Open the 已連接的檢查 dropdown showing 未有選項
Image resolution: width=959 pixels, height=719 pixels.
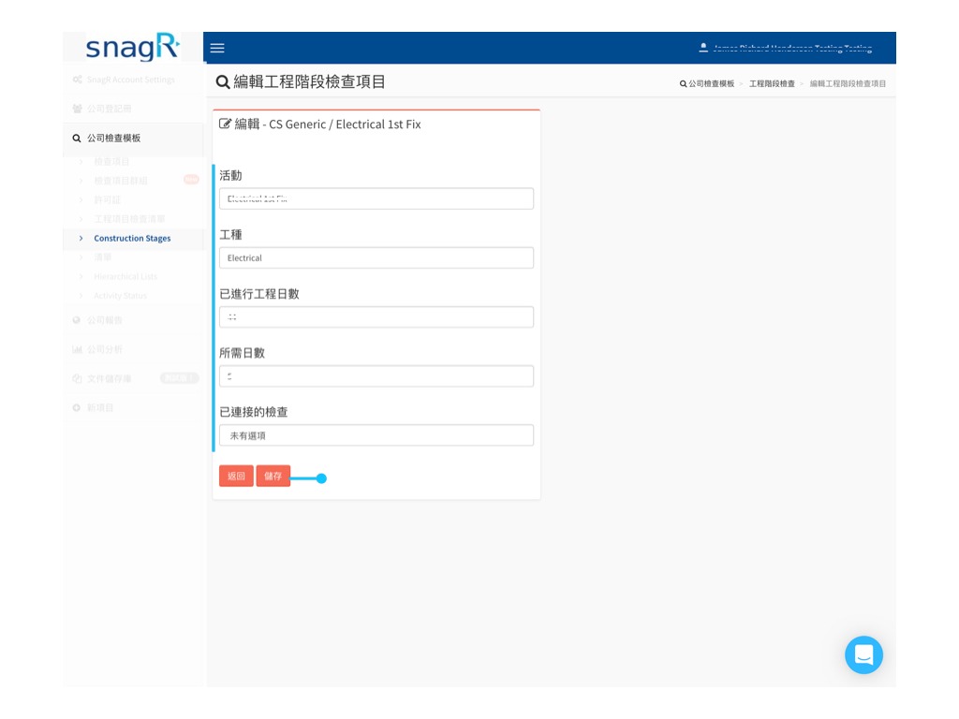click(376, 435)
